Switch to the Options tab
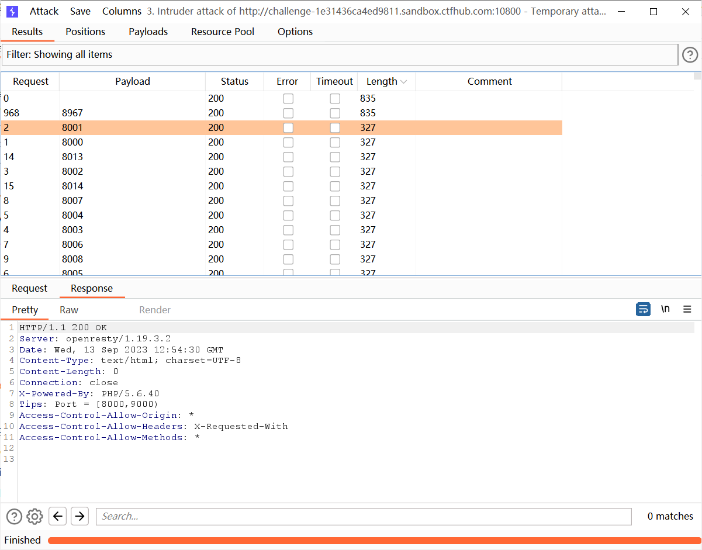 [295, 32]
